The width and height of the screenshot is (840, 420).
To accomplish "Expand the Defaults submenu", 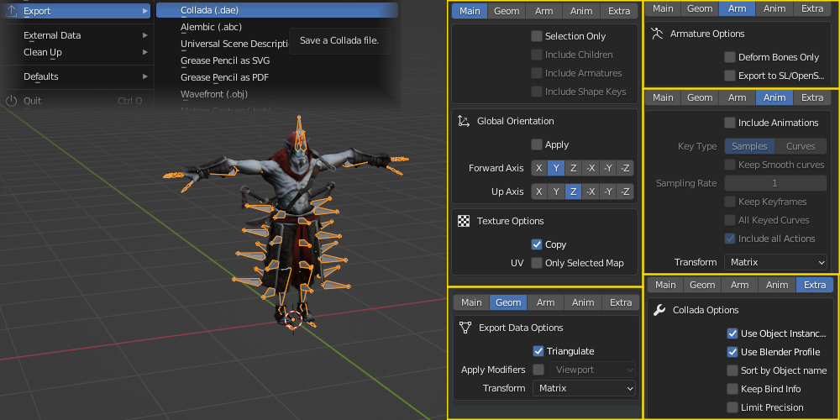I will [76, 76].
